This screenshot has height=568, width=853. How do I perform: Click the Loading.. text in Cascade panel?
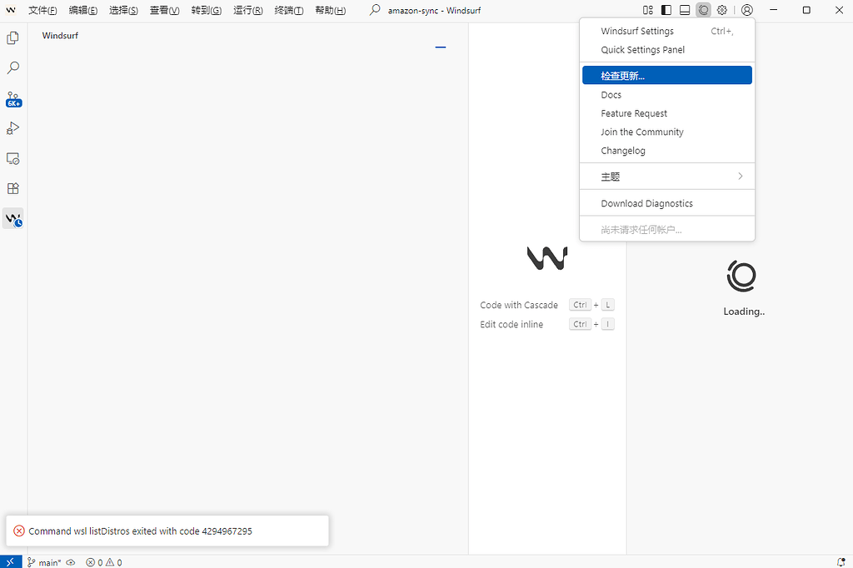coord(744,311)
